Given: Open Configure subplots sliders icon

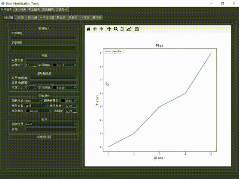Looking at the screenshot, I should tap(122, 29).
